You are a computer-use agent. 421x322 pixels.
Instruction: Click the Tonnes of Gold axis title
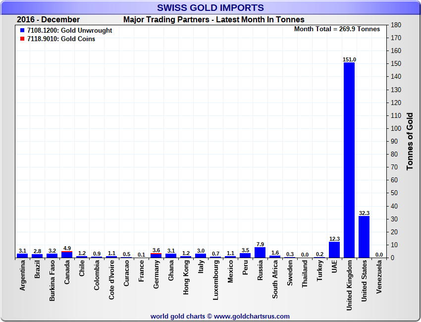(x=410, y=141)
